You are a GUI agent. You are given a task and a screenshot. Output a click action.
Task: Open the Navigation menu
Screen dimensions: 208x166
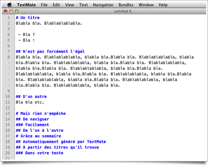[x=103, y=5]
